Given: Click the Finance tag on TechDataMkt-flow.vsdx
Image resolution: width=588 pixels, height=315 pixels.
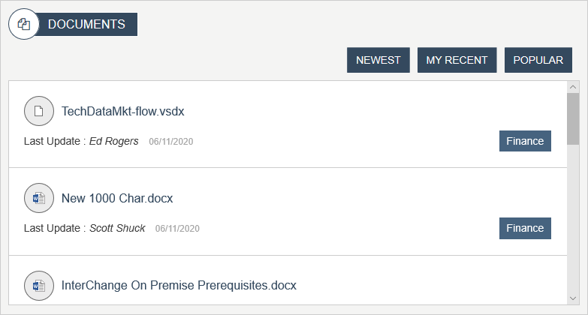Looking at the screenshot, I should tap(525, 141).
